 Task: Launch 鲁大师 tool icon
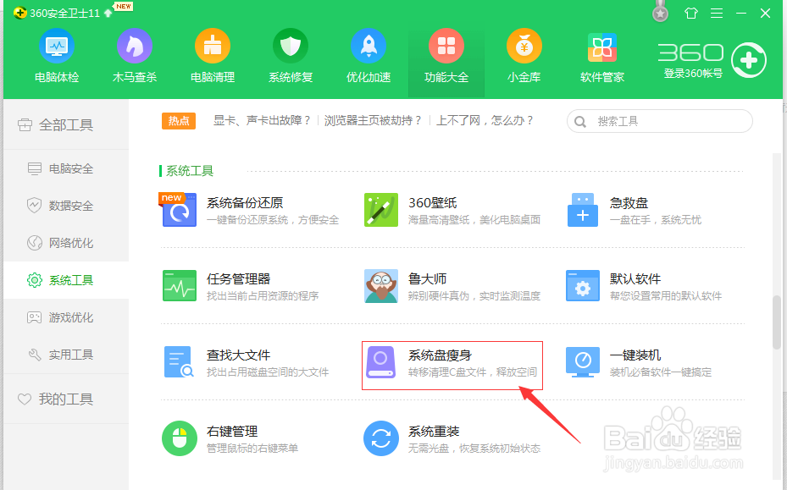(x=381, y=285)
